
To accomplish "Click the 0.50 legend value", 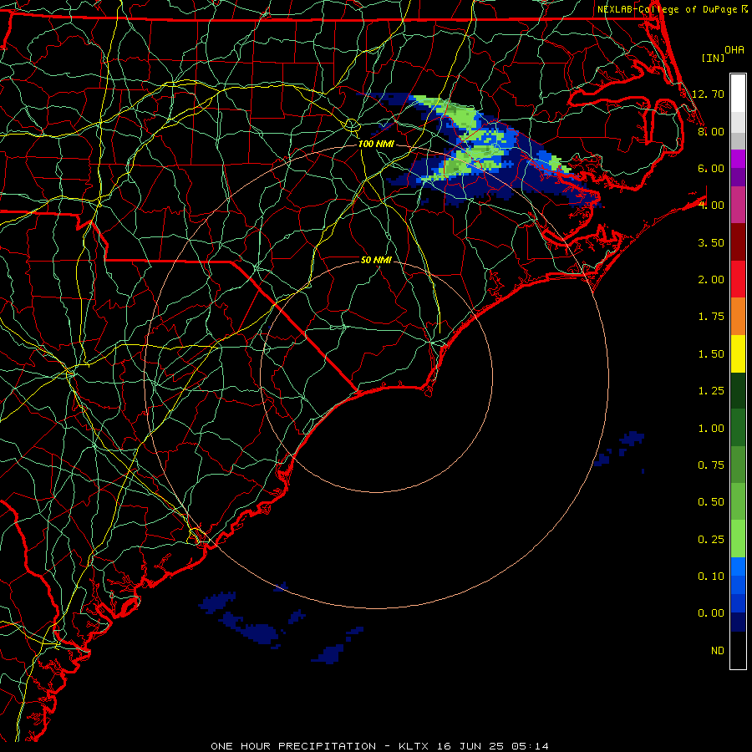I will point(711,502).
